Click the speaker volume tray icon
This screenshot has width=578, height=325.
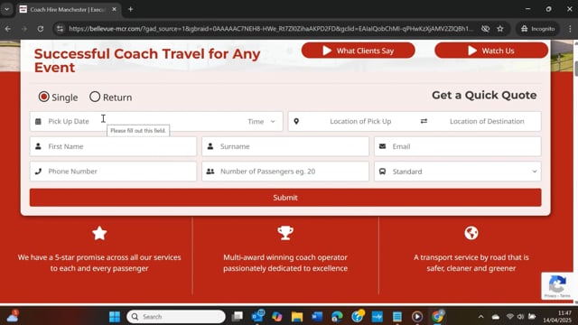[x=520, y=317]
